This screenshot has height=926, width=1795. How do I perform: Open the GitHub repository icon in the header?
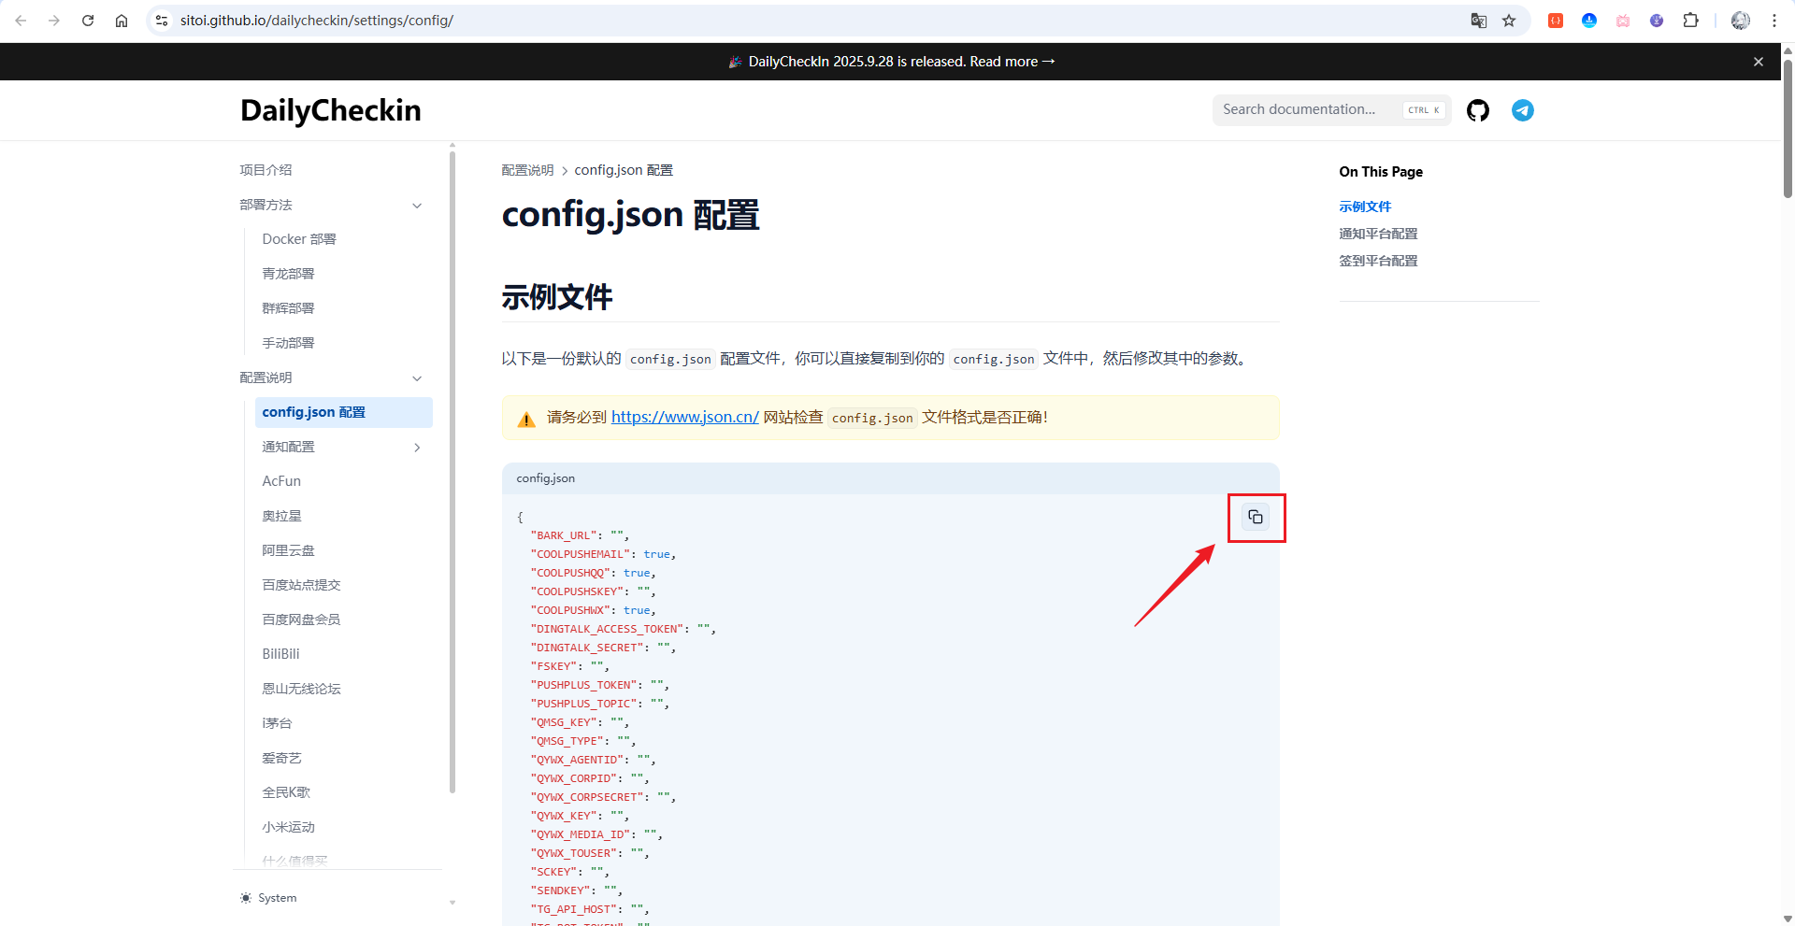(x=1477, y=109)
